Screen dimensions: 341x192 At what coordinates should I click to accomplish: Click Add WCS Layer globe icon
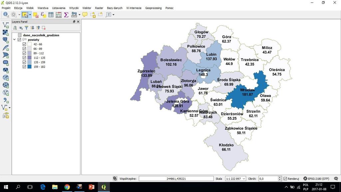(x=6, y=85)
